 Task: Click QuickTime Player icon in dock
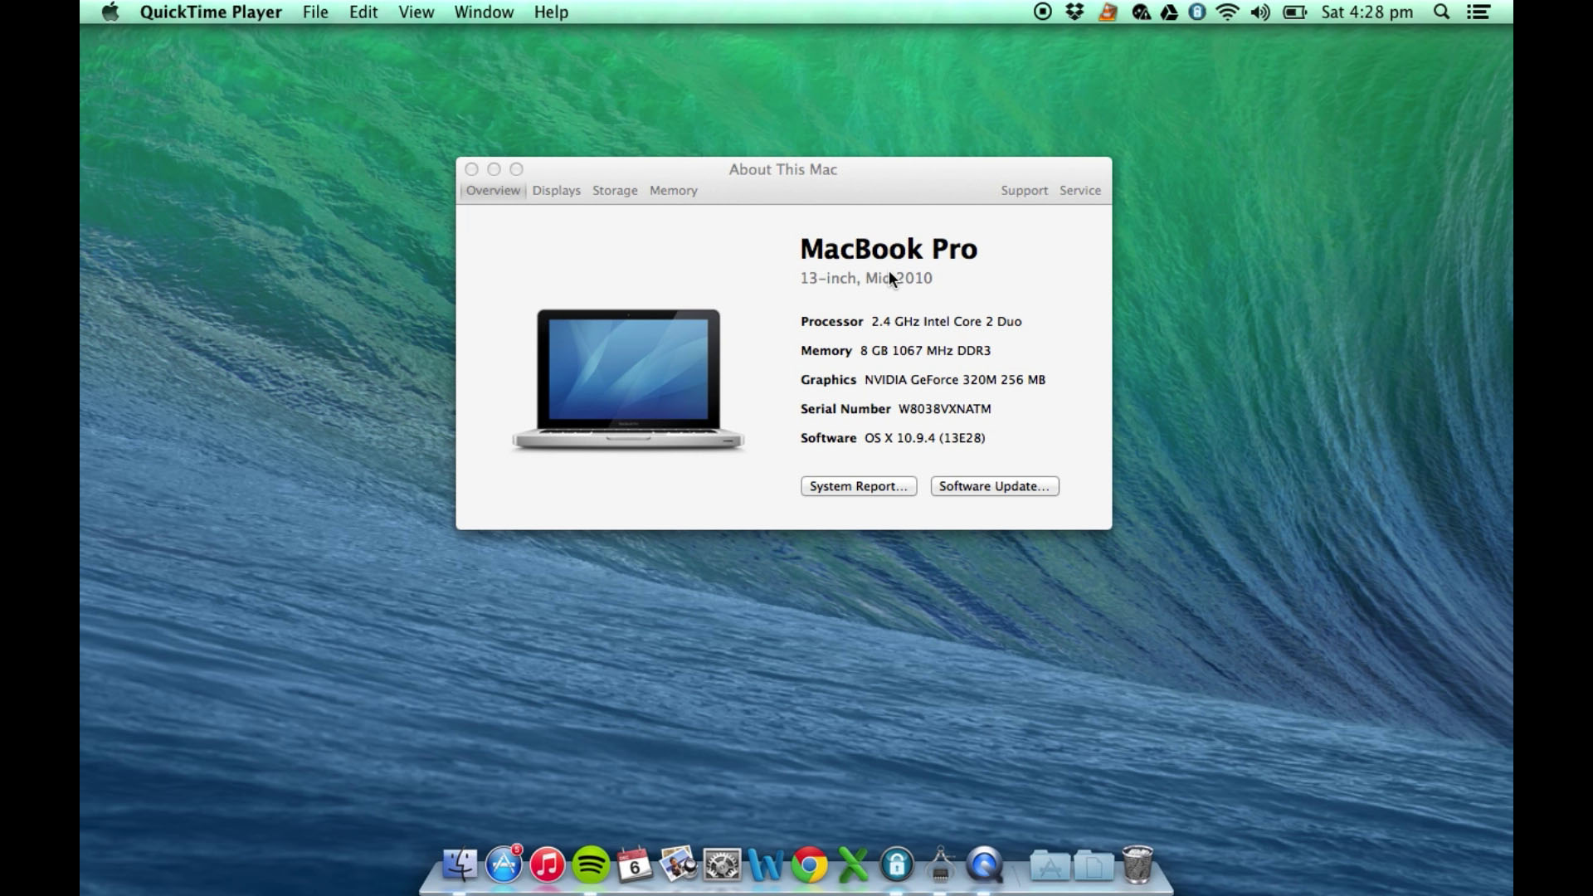(x=985, y=865)
